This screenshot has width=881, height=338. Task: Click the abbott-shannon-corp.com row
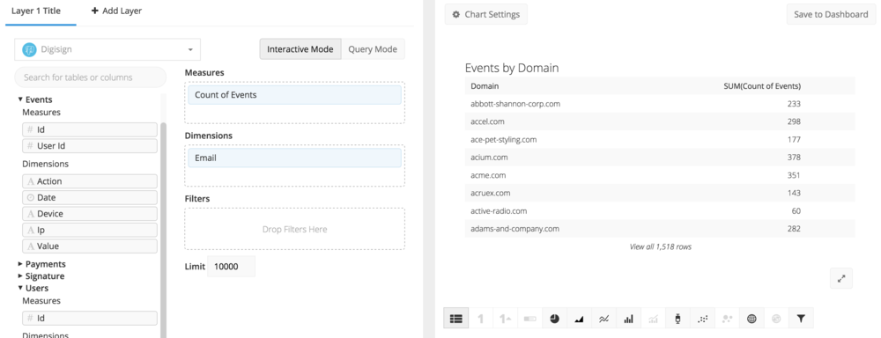point(660,104)
